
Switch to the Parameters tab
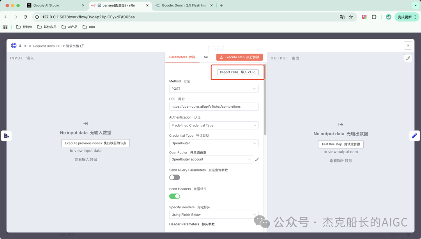[x=182, y=57]
